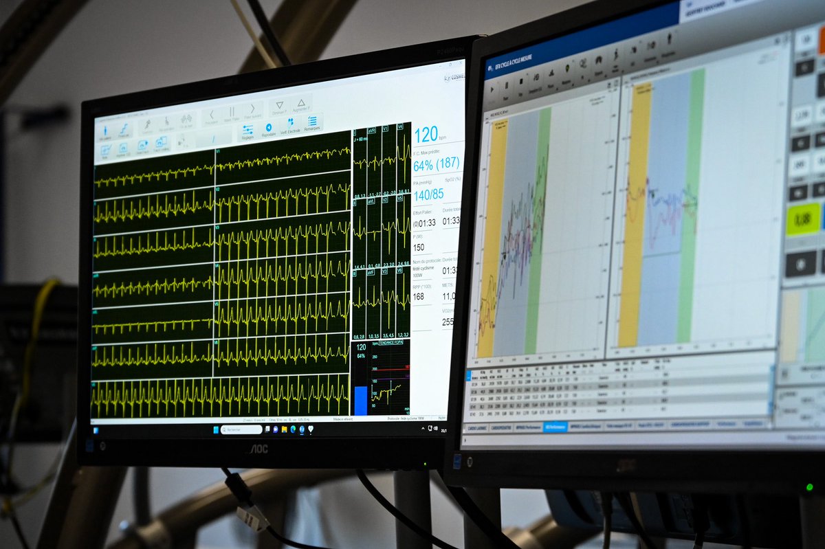825x549 pixels.
Task: Click fourth icon in second ECG toolbar row
Action: [161, 143]
